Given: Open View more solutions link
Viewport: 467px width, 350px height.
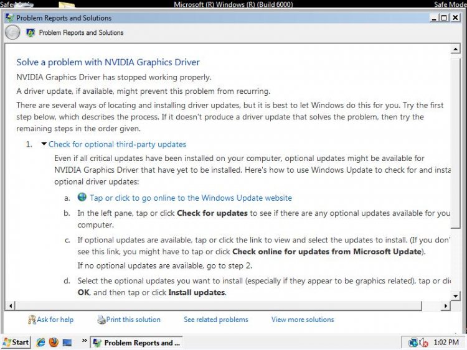Looking at the screenshot, I should [x=303, y=320].
